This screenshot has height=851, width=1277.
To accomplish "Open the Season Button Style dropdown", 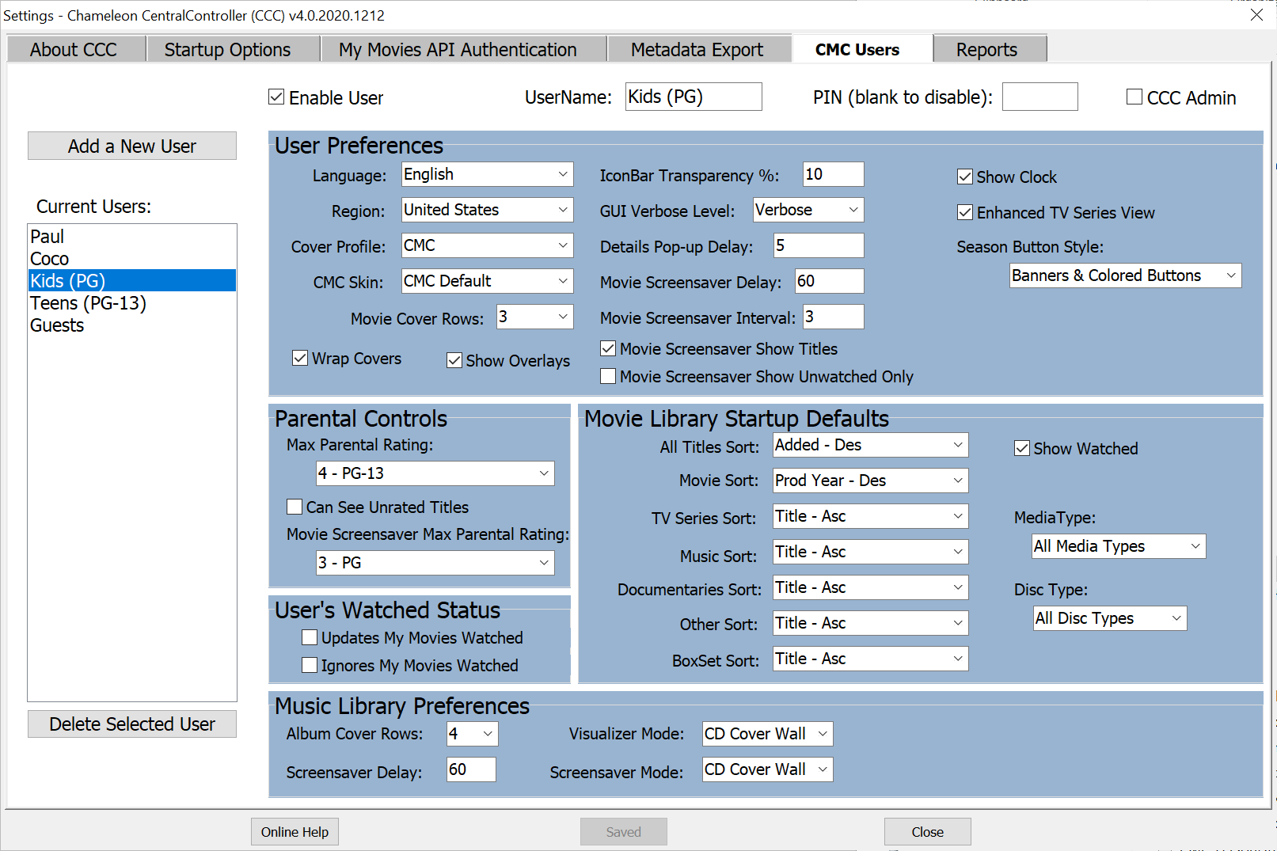I will (1125, 275).
